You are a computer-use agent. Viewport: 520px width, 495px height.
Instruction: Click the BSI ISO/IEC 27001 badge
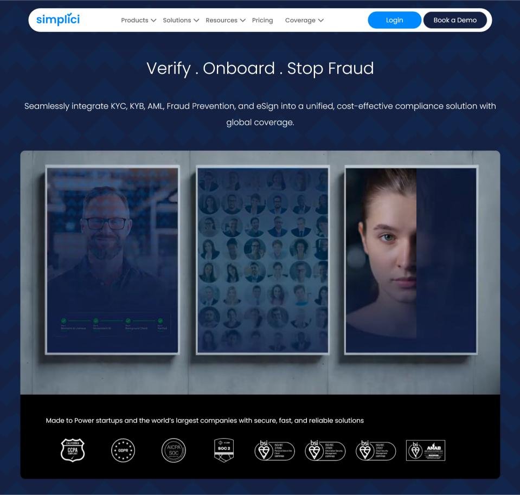coord(325,450)
